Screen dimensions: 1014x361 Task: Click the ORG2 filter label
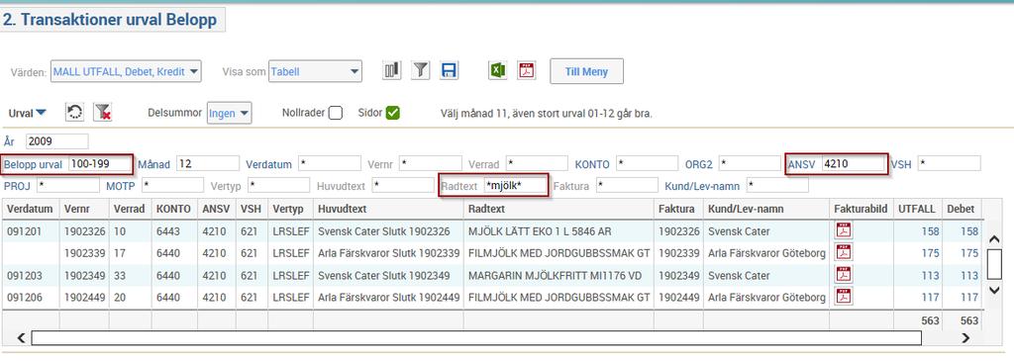pyautogui.click(x=698, y=165)
